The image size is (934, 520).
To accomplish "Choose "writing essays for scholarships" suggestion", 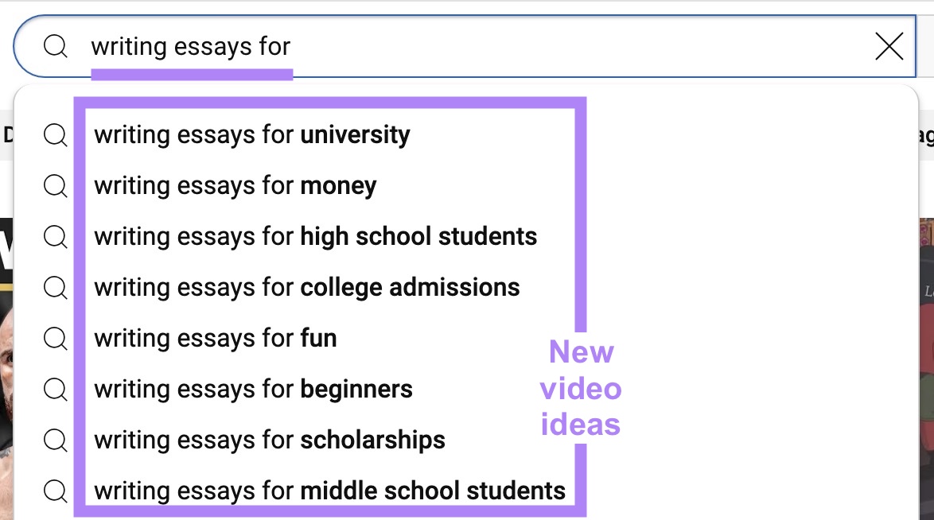I will pos(270,440).
